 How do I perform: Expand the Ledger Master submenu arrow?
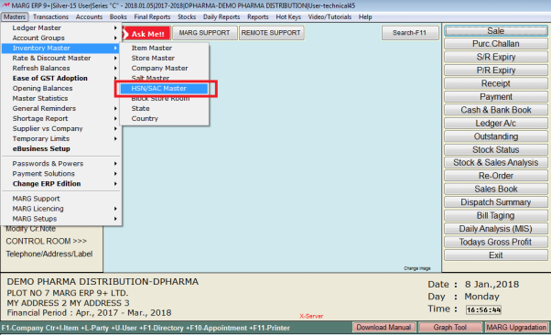coord(115,27)
